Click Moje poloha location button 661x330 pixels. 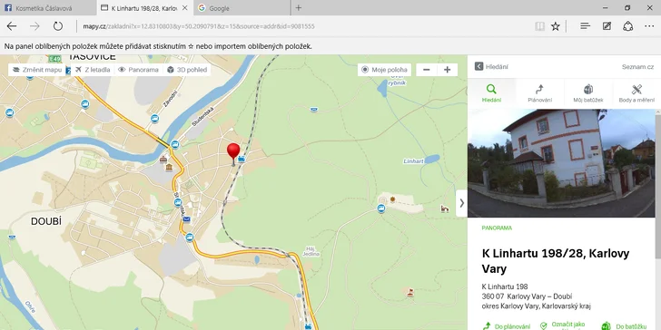coord(384,70)
